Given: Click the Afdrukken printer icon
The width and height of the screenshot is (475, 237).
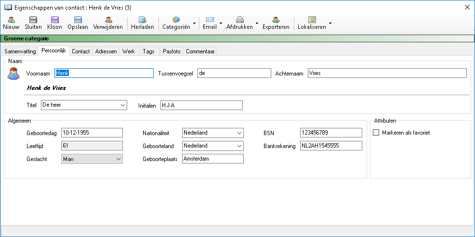Looking at the screenshot, I should pos(239,20).
